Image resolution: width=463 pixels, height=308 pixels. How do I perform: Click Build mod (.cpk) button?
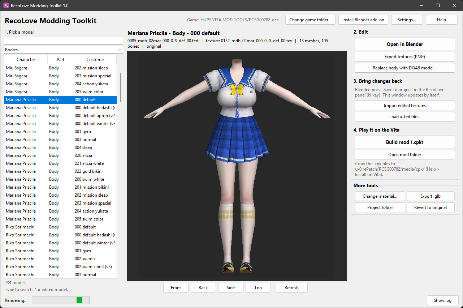pyautogui.click(x=405, y=142)
